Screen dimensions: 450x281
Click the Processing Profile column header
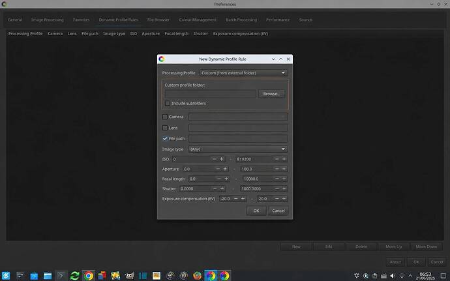point(25,34)
